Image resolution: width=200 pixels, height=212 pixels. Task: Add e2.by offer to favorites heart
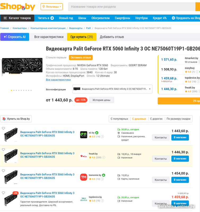3,128
